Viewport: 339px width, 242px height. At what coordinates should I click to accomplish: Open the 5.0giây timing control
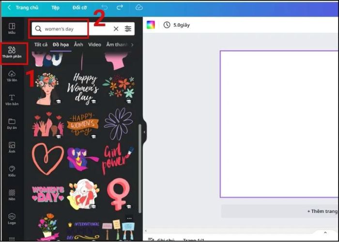(x=177, y=25)
